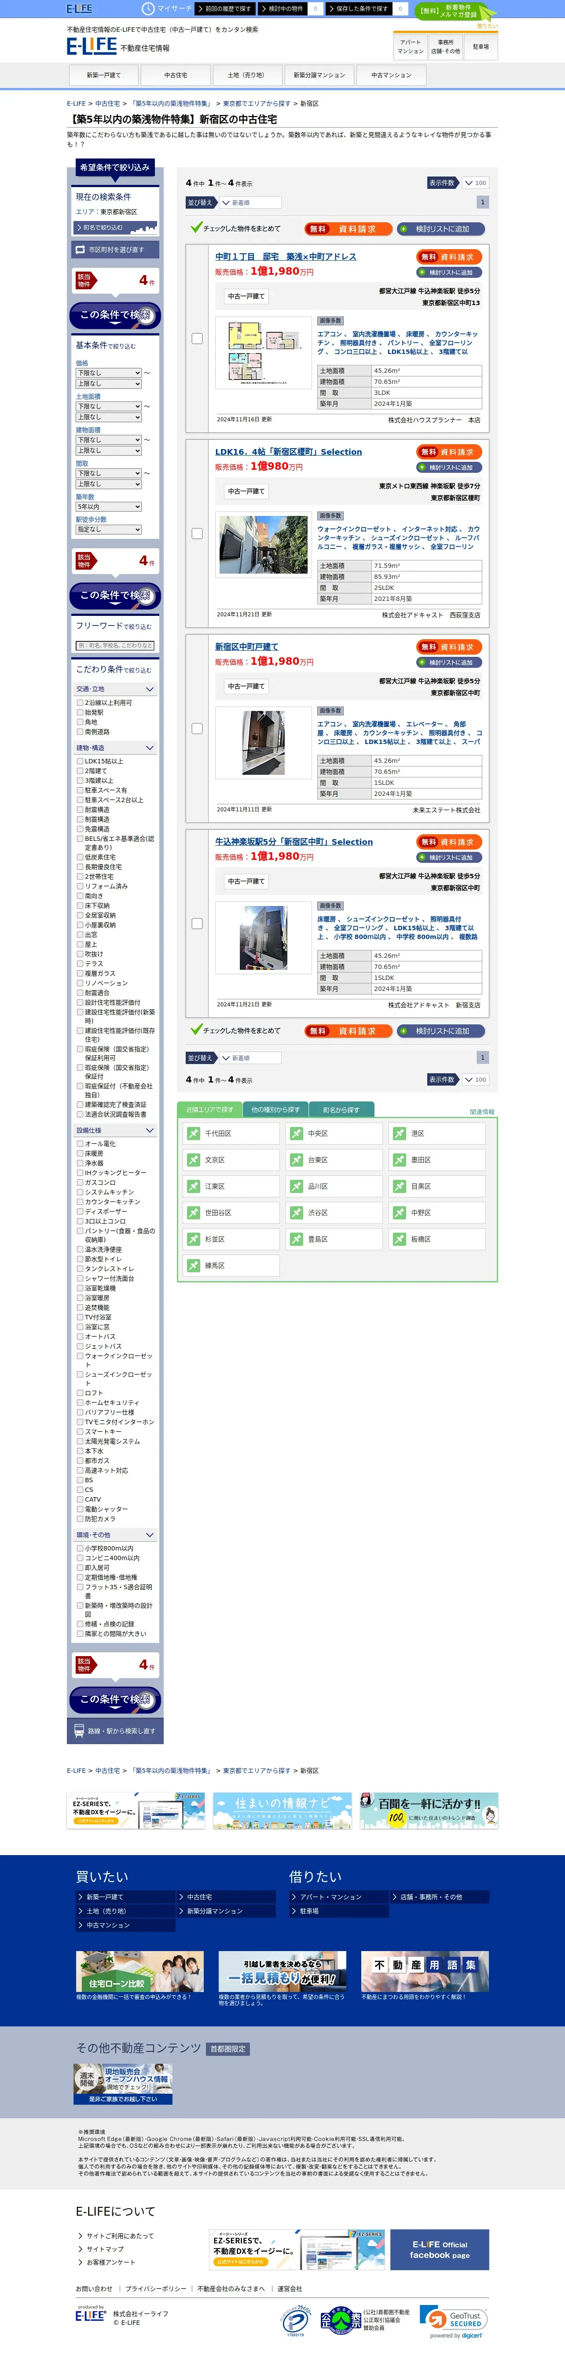Image resolution: width=565 pixels, height=2353 pixels.
Task: Click the pin icon next to 目黒区
Action: coord(400,1186)
